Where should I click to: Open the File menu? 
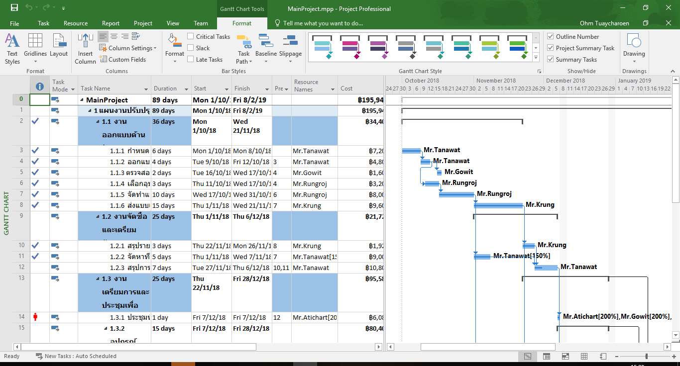point(14,23)
